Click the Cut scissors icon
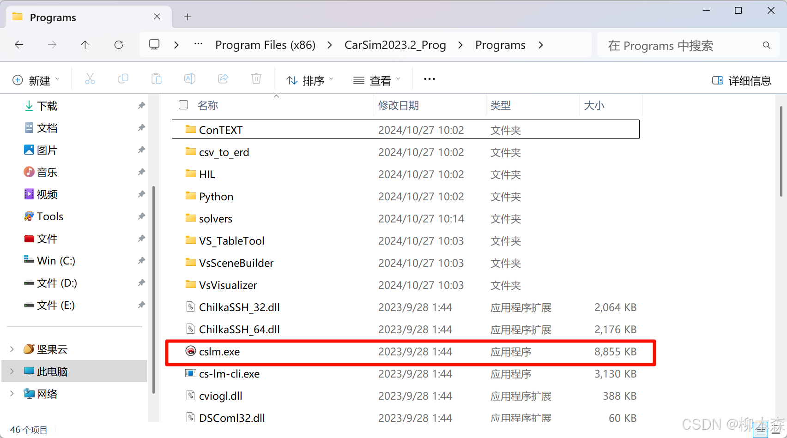The width and height of the screenshot is (787, 438). click(x=90, y=79)
